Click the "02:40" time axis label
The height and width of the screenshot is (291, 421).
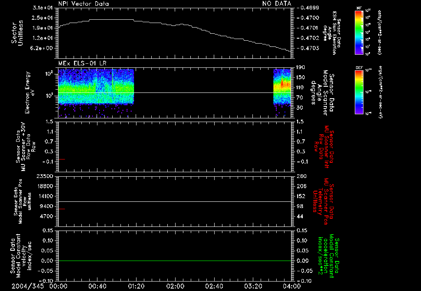pyautogui.click(x=214, y=286)
